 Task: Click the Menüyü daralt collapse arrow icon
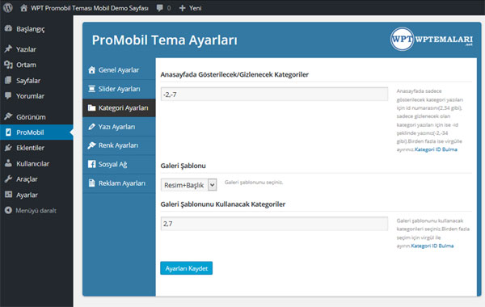8,210
